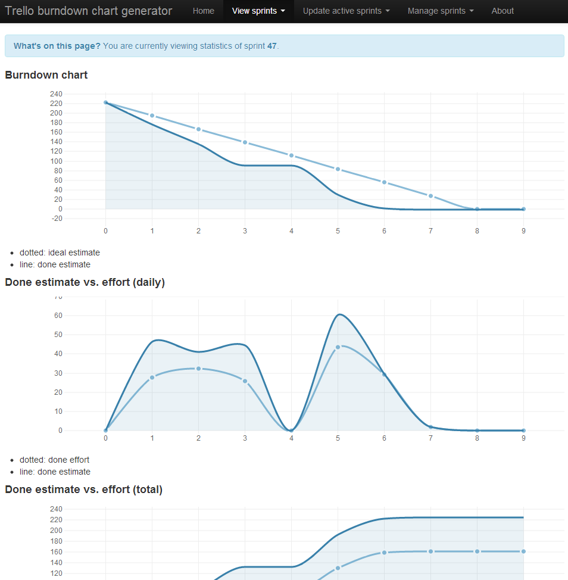Select total effort point at day 8
The height and width of the screenshot is (580, 568).
click(477, 551)
